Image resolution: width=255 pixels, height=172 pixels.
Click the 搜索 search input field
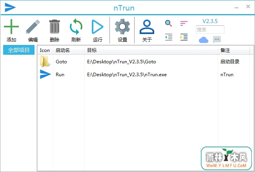210,29
